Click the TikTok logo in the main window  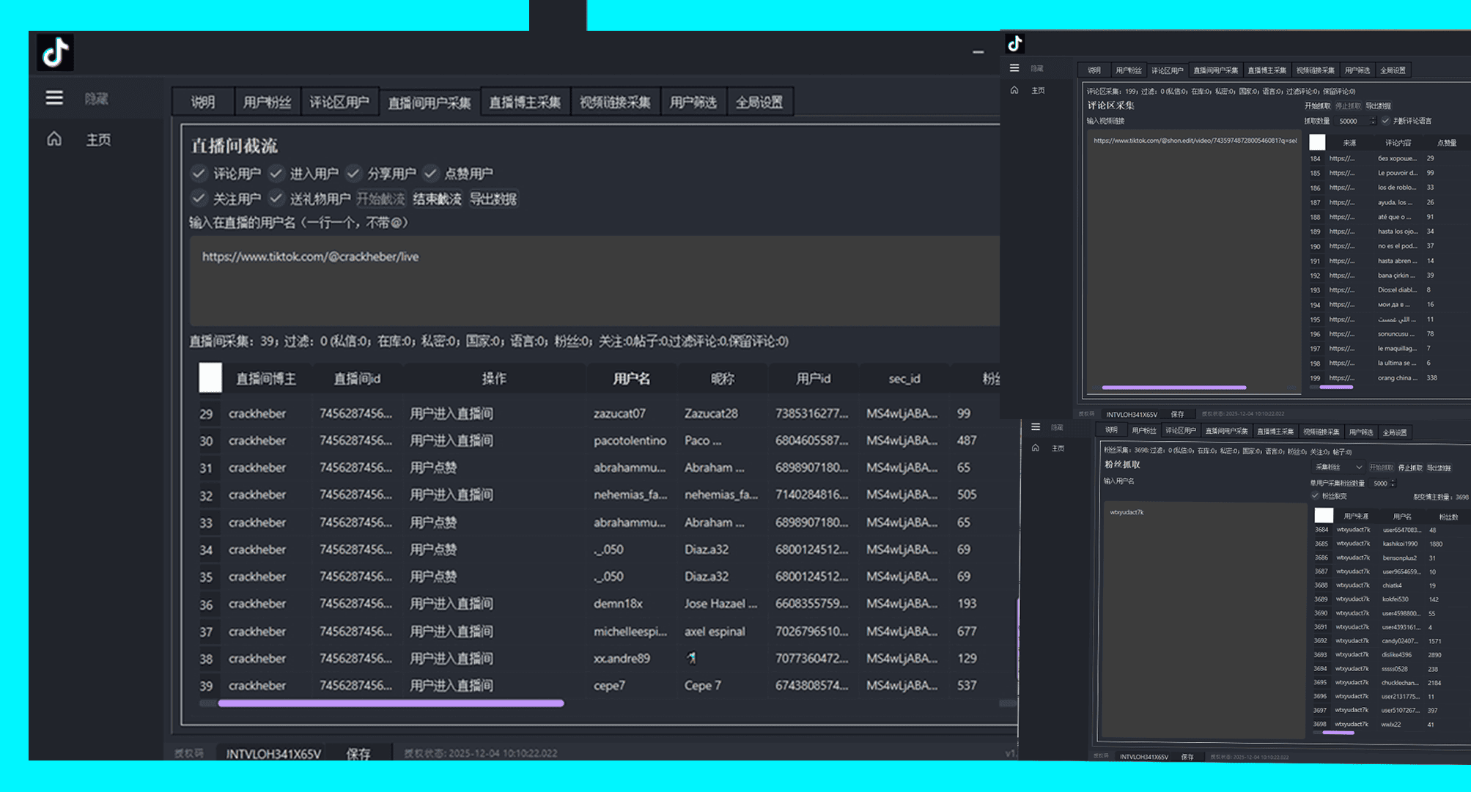55,53
